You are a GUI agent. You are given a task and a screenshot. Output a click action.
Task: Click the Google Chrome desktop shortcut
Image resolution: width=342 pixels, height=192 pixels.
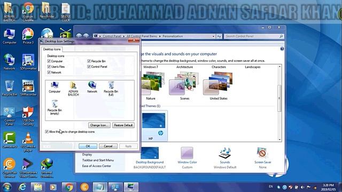click(28, 12)
